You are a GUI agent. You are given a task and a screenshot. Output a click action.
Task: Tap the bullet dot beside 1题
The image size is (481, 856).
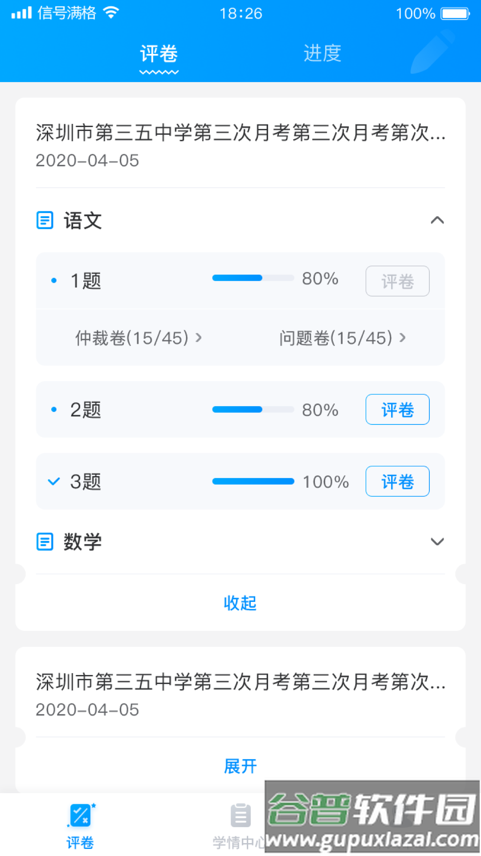click(x=54, y=280)
